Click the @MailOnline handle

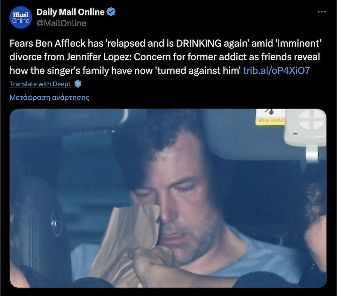tap(61, 23)
